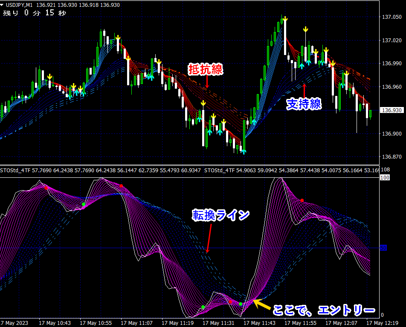Viewport: 406px width, 327px height.
Task: Click the red arrow under the 抵抗線 label
Action: 206,81
